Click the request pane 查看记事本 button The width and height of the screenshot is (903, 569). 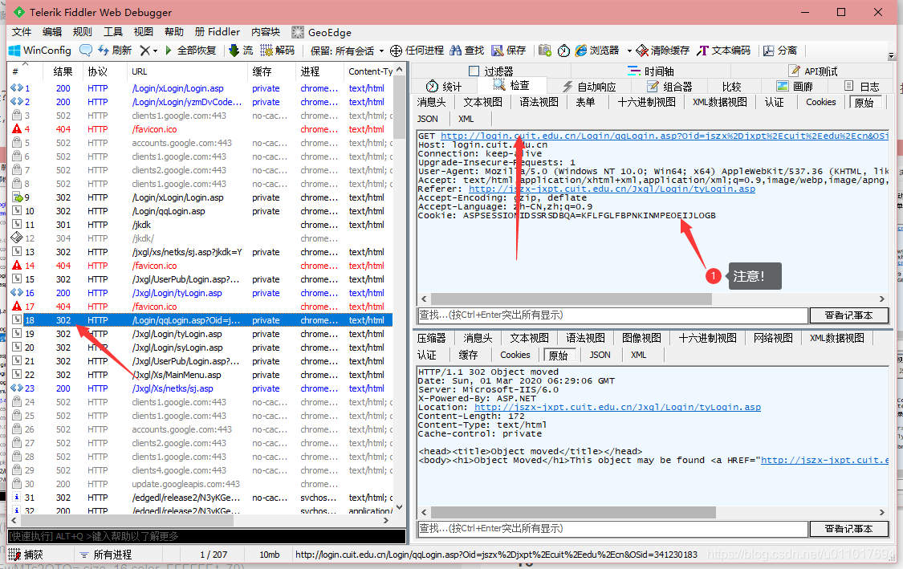pos(849,315)
